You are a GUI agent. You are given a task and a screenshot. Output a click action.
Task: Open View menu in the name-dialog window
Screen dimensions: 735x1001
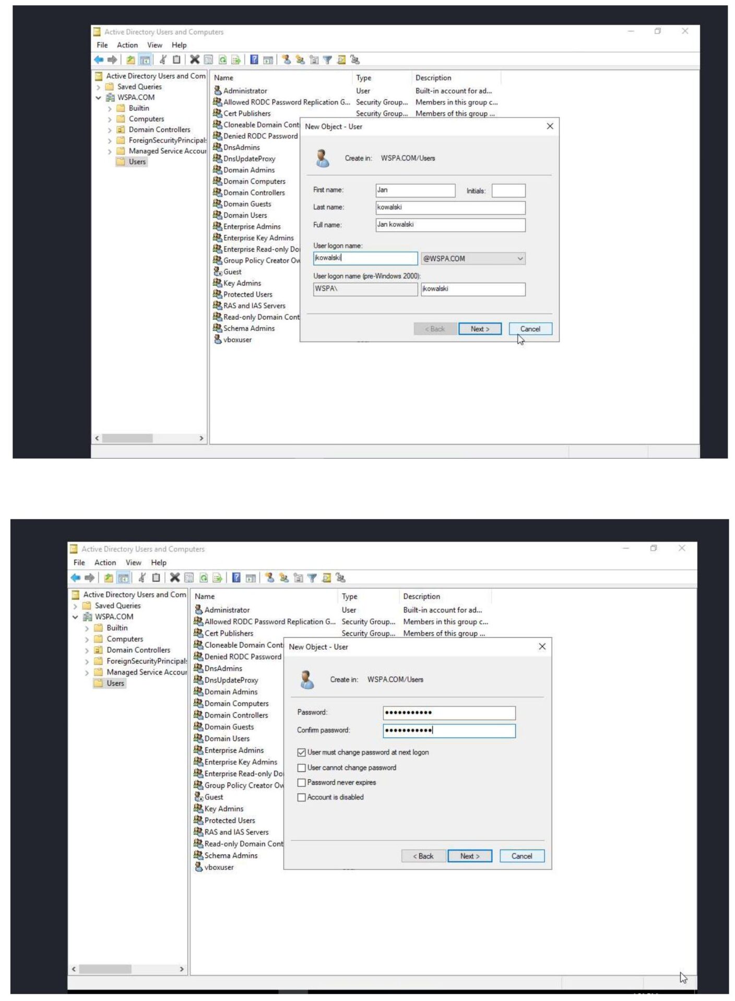155,45
